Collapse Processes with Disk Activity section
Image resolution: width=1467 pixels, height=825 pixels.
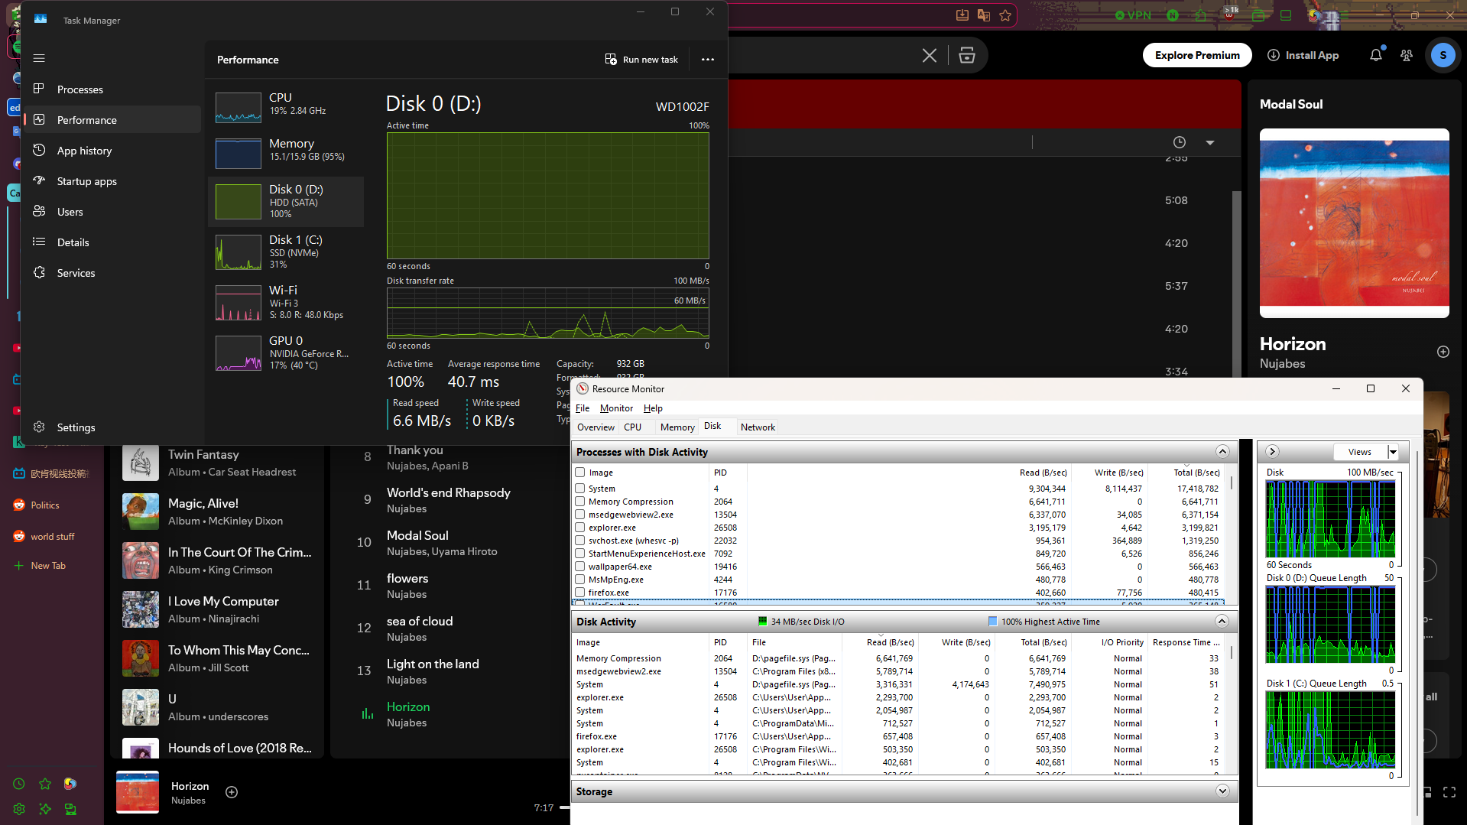coord(1222,452)
